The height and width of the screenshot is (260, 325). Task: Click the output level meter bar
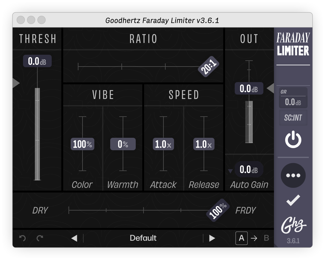click(249, 122)
